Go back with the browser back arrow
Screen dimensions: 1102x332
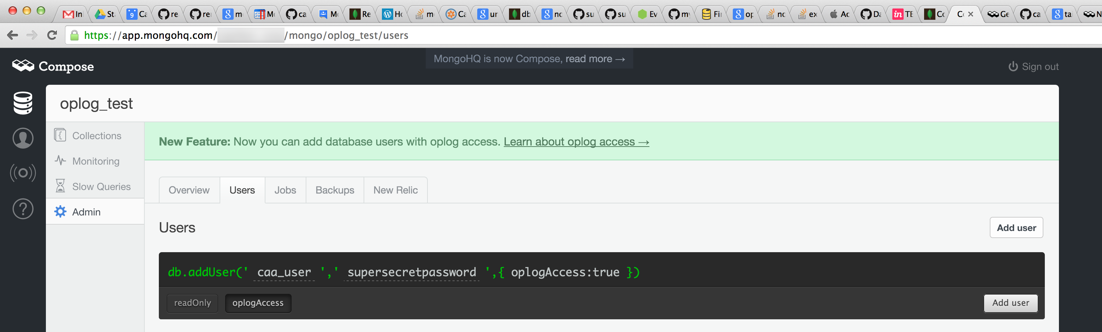[12, 35]
